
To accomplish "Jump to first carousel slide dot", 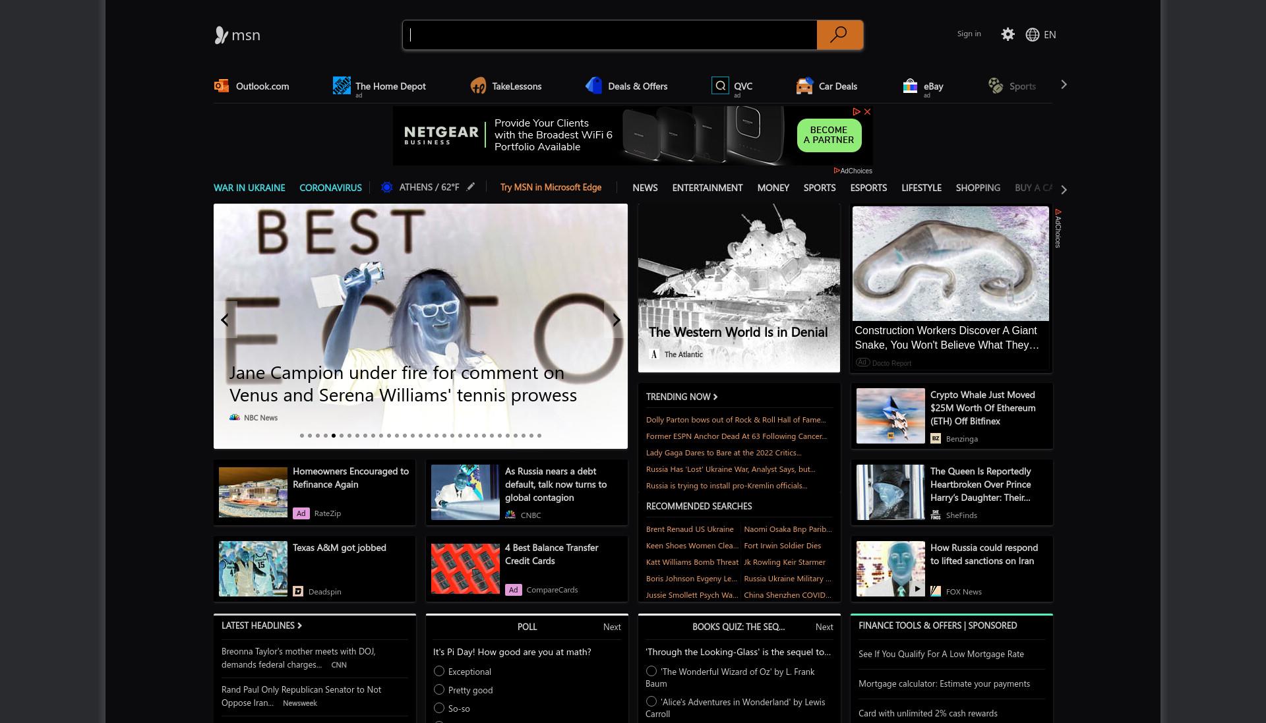I will (x=302, y=436).
